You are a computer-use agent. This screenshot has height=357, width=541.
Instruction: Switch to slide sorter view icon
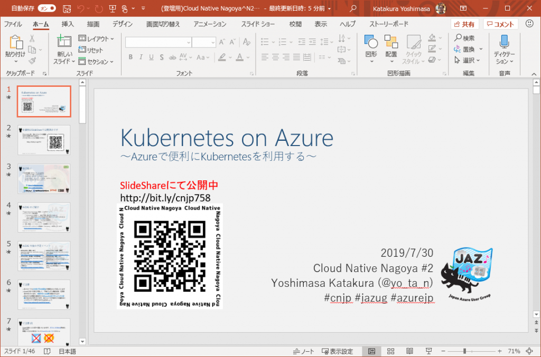[x=390, y=351]
